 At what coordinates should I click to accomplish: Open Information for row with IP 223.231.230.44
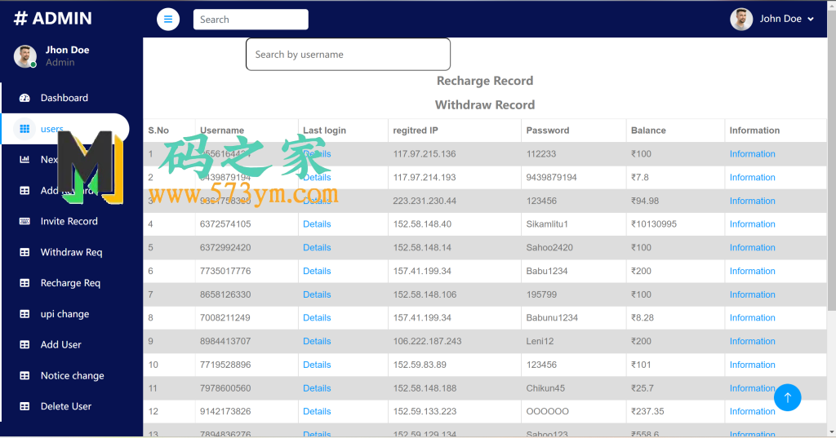[752, 201]
